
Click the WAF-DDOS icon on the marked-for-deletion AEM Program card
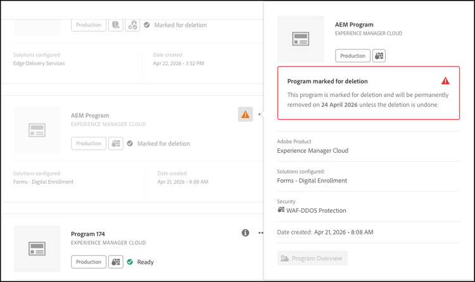(116, 143)
